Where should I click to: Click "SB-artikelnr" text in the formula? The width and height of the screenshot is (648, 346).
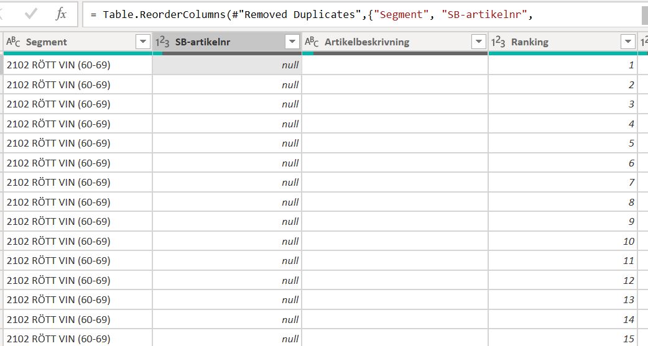click(x=484, y=14)
